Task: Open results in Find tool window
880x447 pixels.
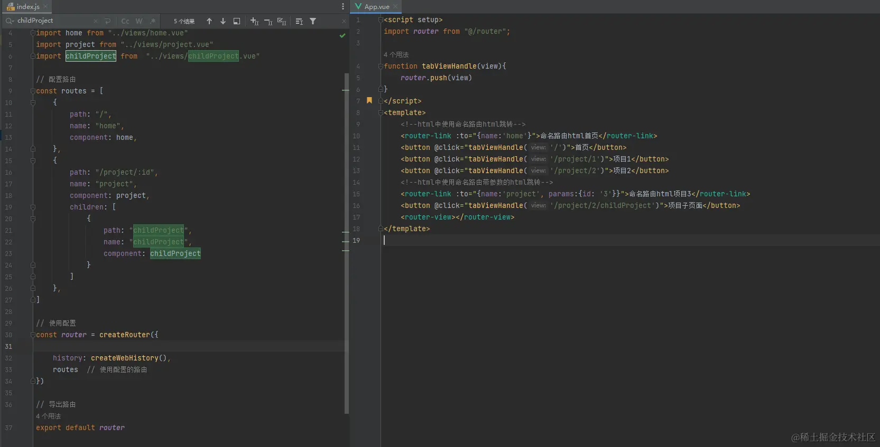Action: pos(237,21)
